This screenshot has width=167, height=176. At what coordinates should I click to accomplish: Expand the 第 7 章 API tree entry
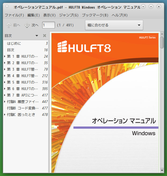tap(5, 95)
